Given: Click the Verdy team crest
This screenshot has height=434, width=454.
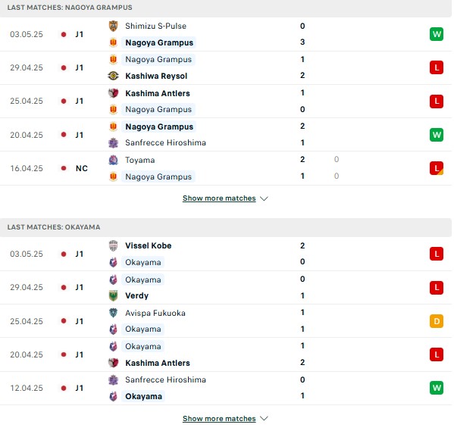Looking at the screenshot, I should [113, 295].
